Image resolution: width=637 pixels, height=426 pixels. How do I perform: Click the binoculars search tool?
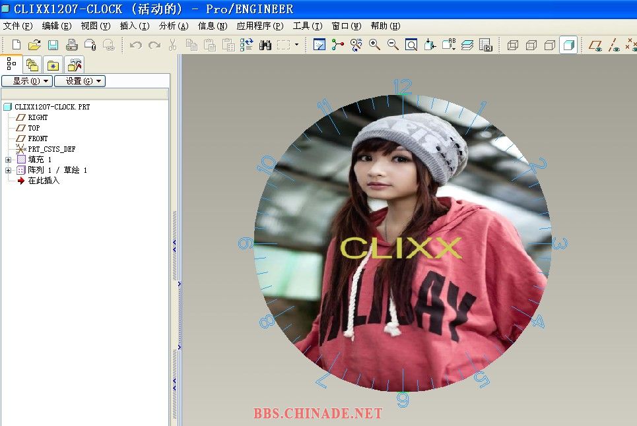(265, 45)
